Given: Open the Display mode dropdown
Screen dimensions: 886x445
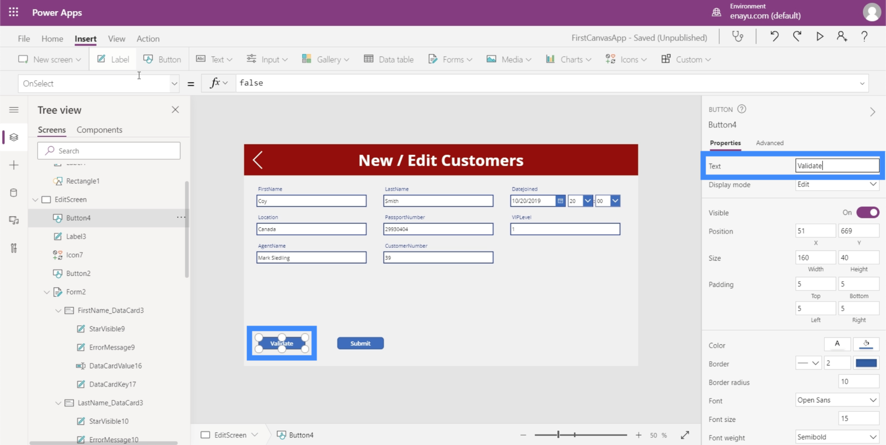Looking at the screenshot, I should point(837,185).
